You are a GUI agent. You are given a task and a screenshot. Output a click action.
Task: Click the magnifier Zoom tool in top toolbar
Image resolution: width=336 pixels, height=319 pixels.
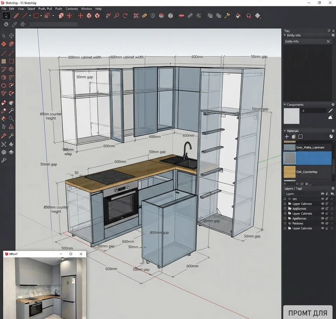117,16
